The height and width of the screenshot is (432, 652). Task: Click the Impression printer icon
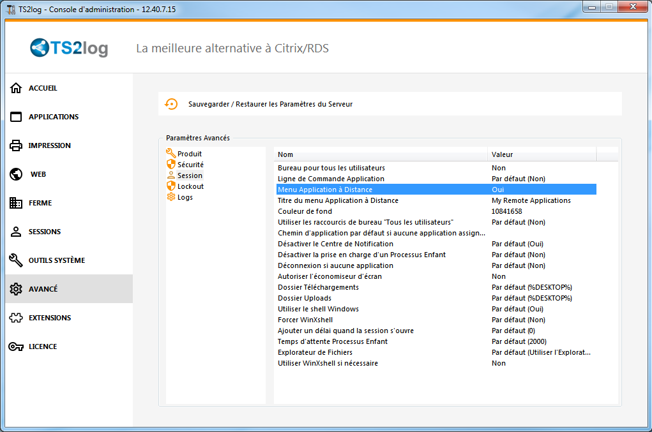[x=16, y=145]
